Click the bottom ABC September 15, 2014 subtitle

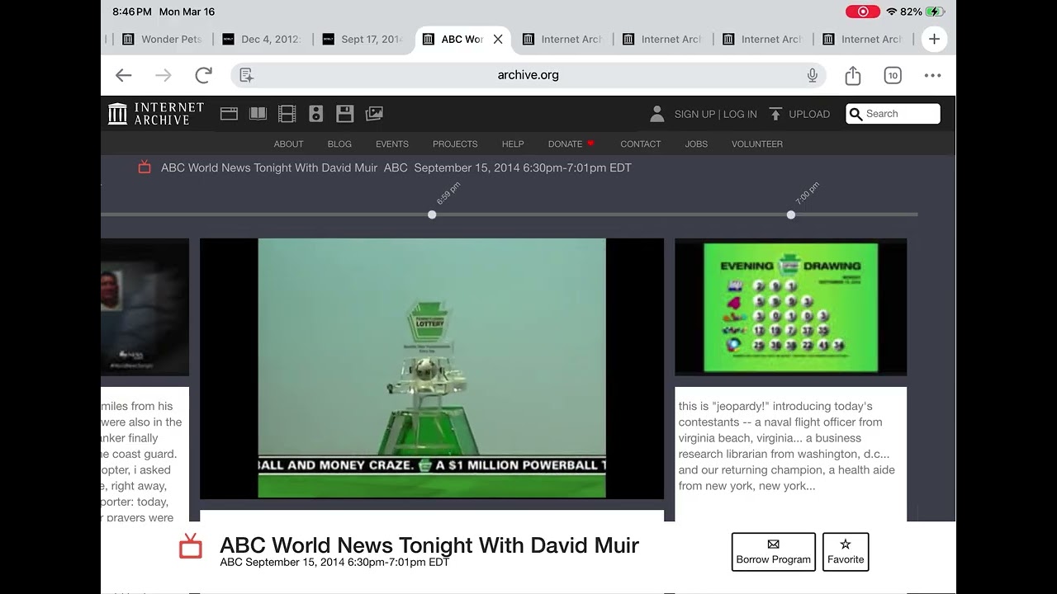tap(334, 563)
